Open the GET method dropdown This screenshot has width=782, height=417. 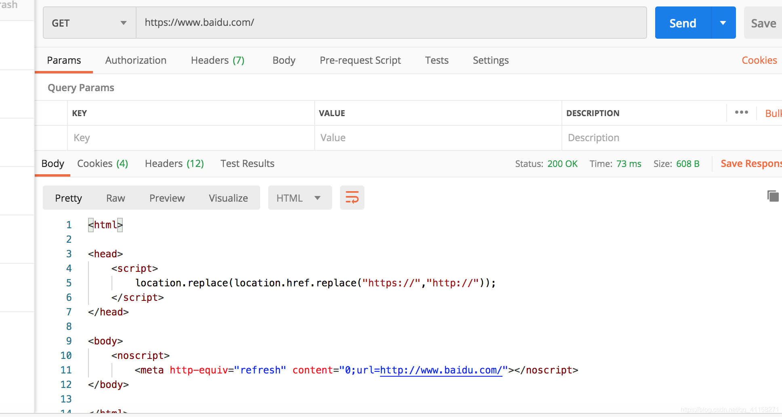[89, 23]
